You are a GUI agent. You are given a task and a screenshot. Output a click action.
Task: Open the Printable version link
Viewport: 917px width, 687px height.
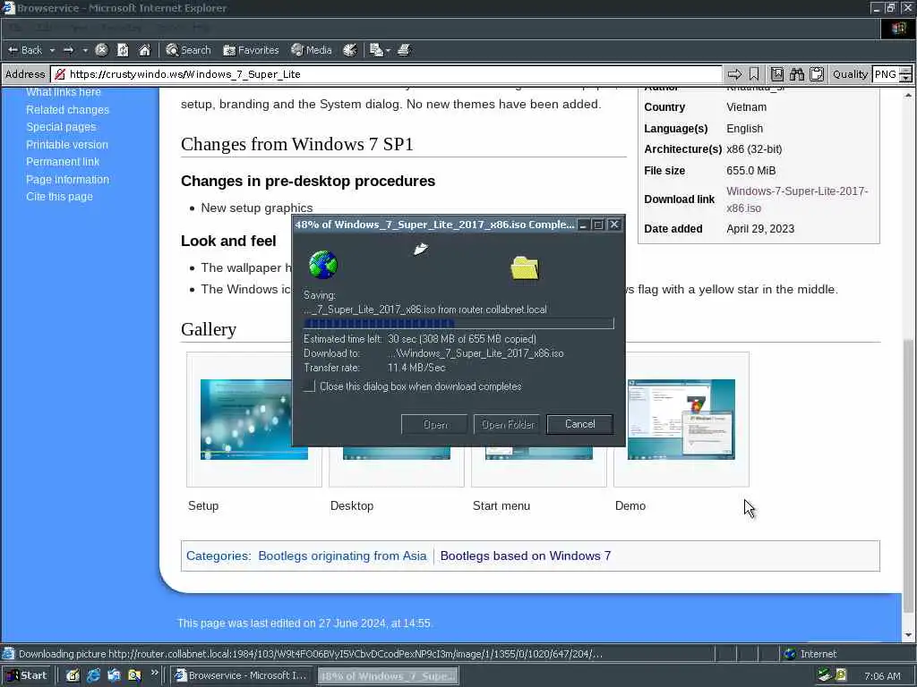[66, 144]
